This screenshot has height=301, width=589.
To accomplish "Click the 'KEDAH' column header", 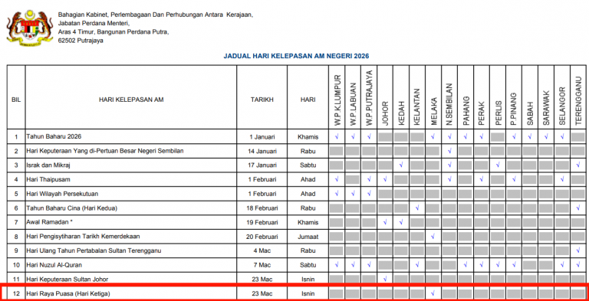I will (401, 113).
